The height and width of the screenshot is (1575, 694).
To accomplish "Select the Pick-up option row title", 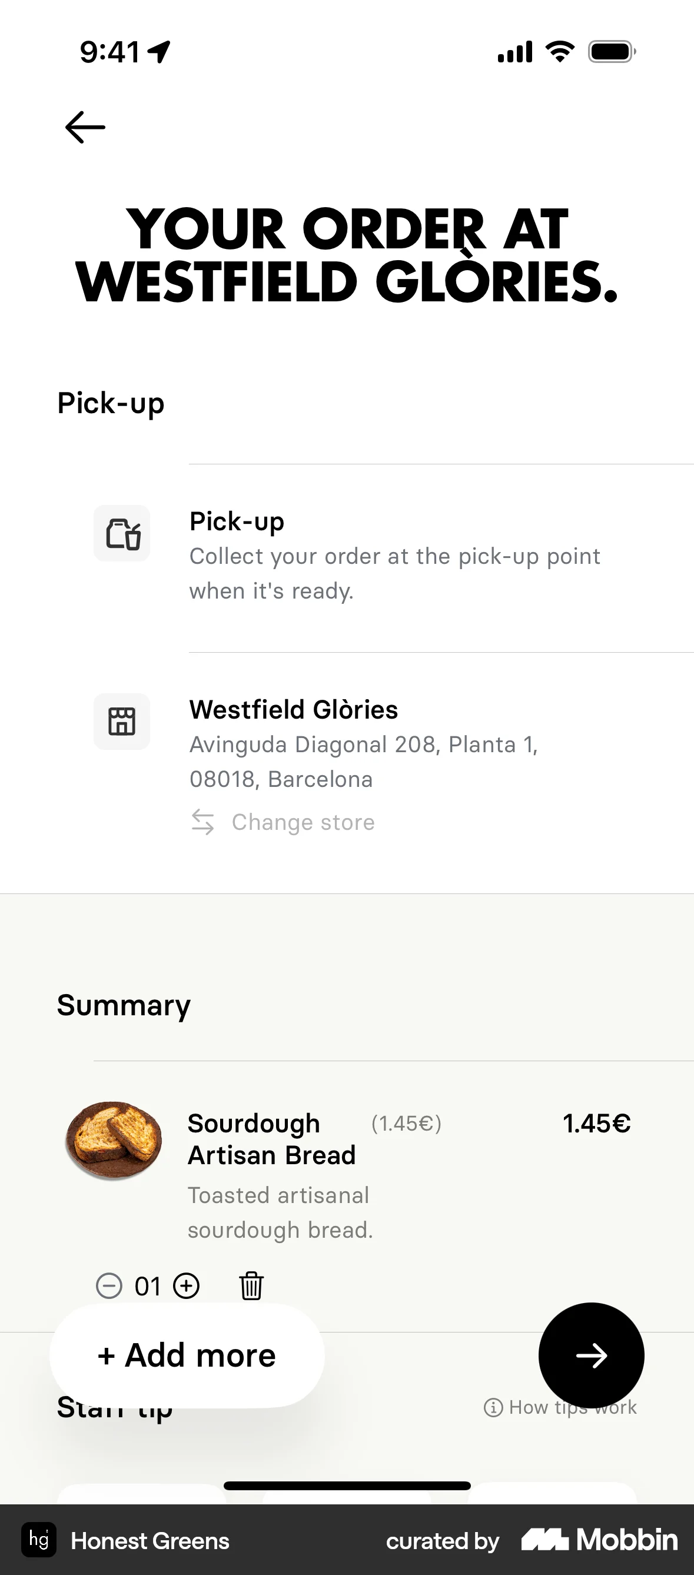I will [x=237, y=521].
